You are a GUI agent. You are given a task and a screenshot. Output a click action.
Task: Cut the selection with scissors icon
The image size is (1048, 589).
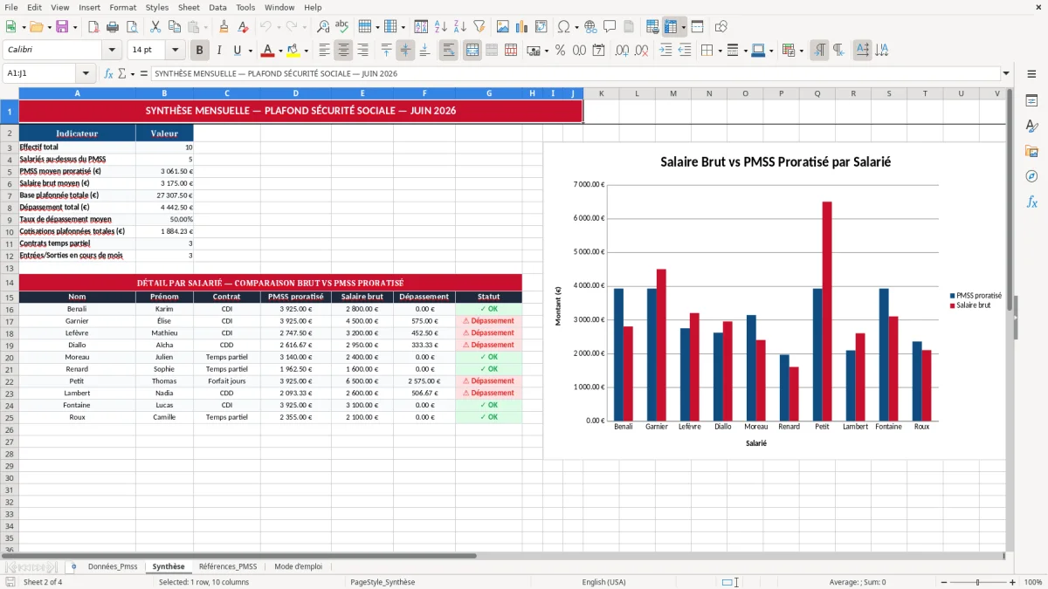[155, 27]
